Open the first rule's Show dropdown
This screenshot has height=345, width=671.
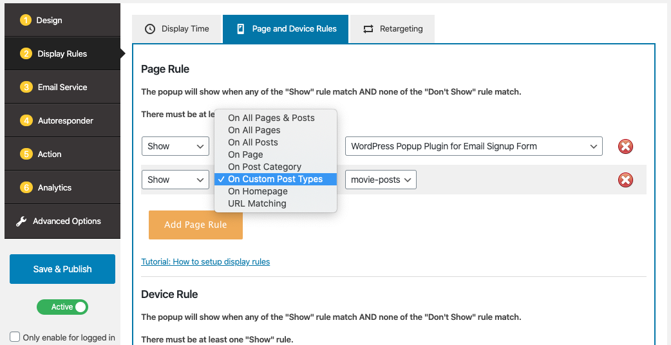click(175, 146)
